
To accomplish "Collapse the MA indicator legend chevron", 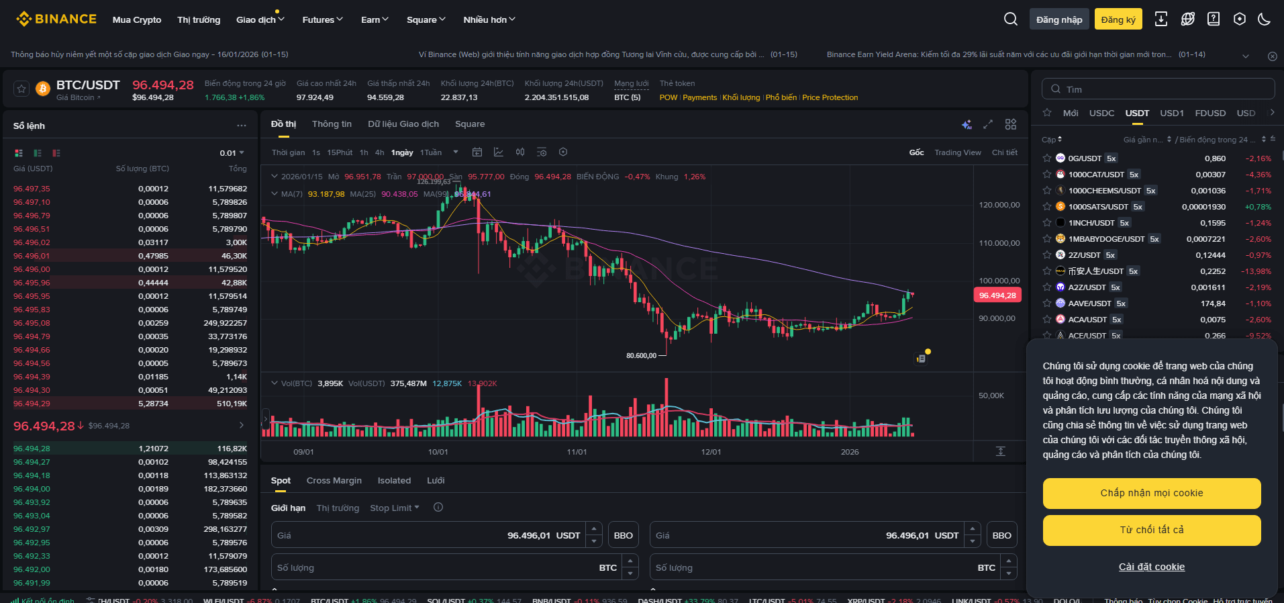I will tap(275, 194).
